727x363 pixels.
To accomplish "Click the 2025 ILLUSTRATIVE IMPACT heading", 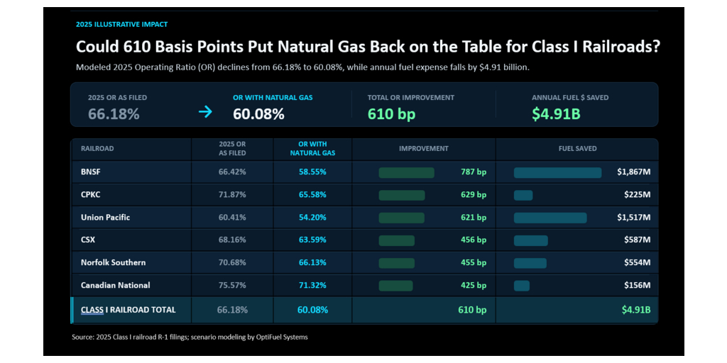I will pyautogui.click(x=121, y=24).
